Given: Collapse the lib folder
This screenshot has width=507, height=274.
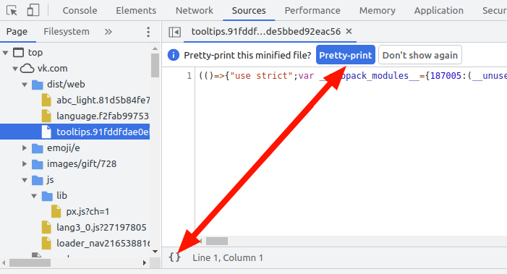Looking at the screenshot, I should click(x=34, y=196).
